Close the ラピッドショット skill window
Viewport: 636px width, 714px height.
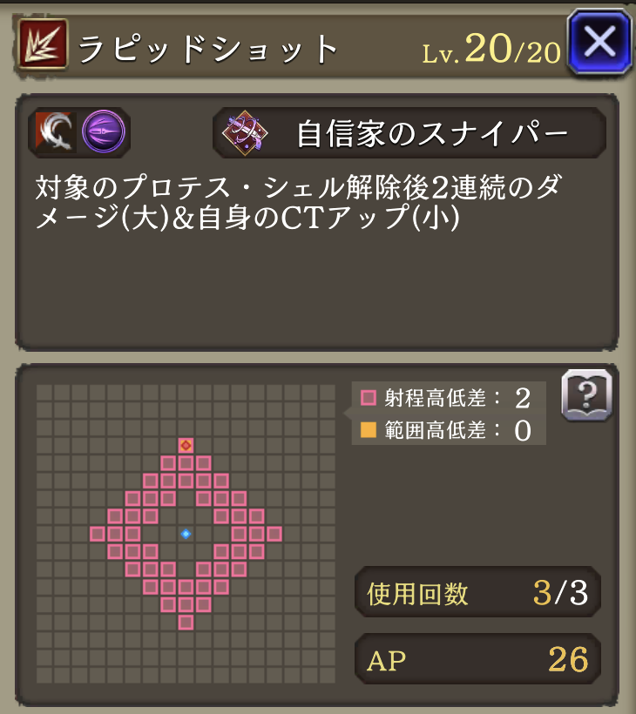(599, 42)
